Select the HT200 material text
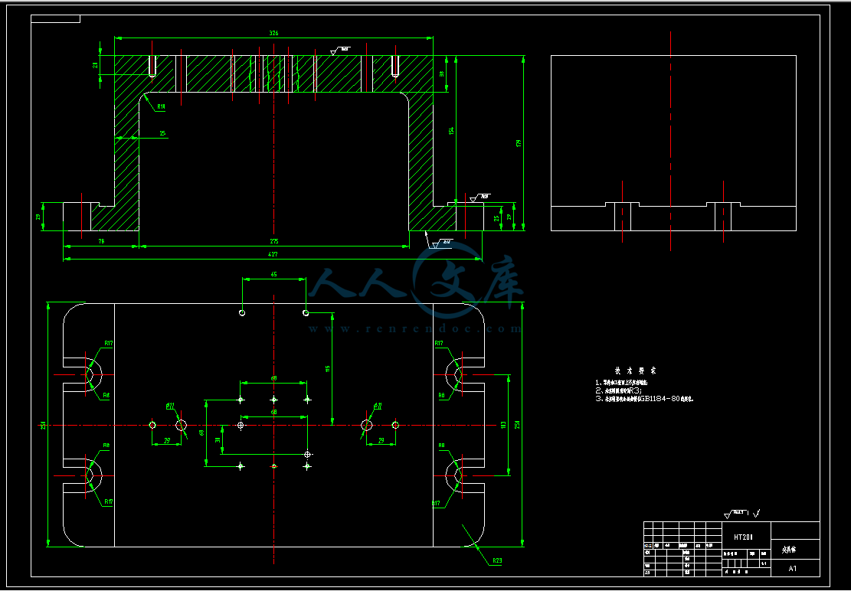 click(744, 537)
